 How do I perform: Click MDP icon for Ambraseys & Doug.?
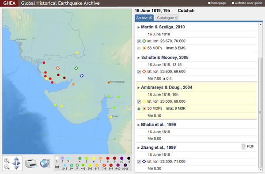[x=144, y=108]
